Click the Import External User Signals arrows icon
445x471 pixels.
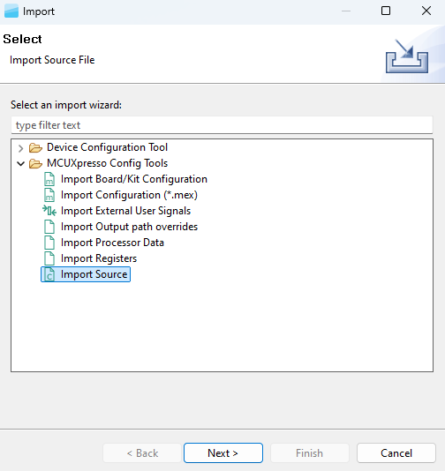49,211
